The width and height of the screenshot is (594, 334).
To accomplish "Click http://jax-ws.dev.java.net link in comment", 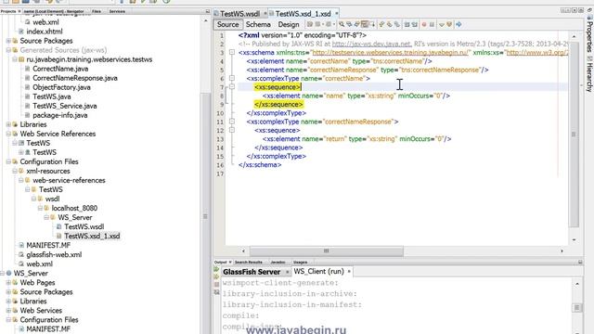I will click(371, 44).
